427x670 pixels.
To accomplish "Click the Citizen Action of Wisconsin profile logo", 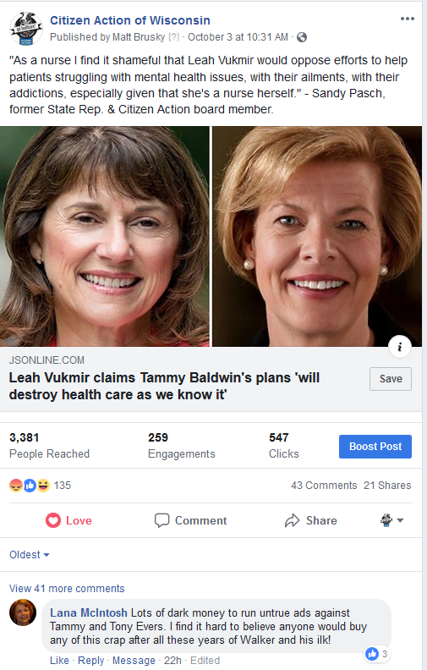I will point(26,29).
